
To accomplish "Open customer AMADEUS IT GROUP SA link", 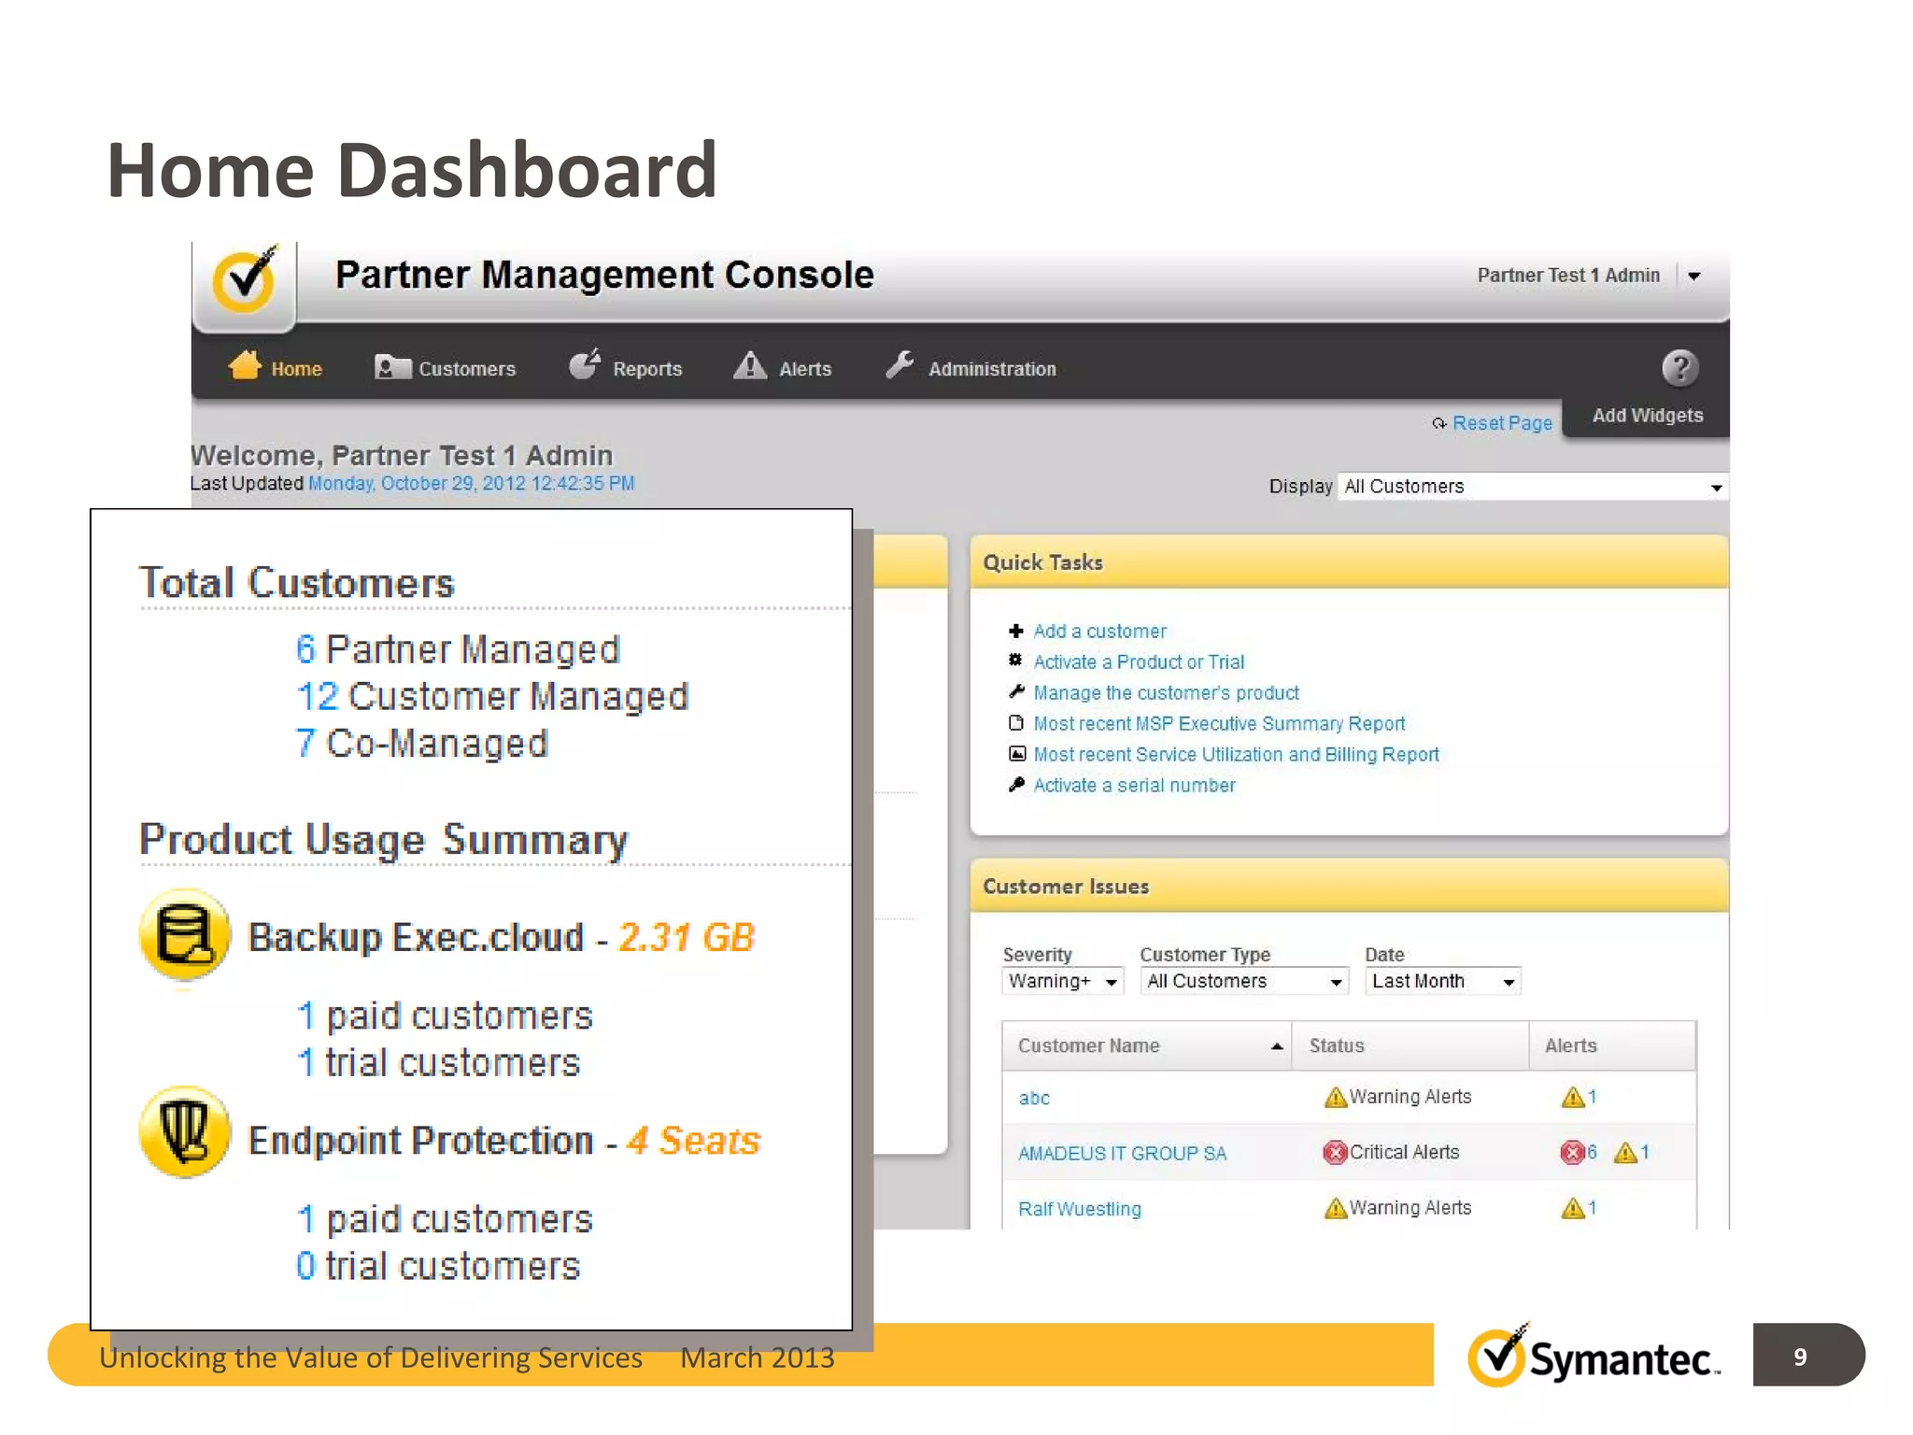I will (x=1122, y=1153).
